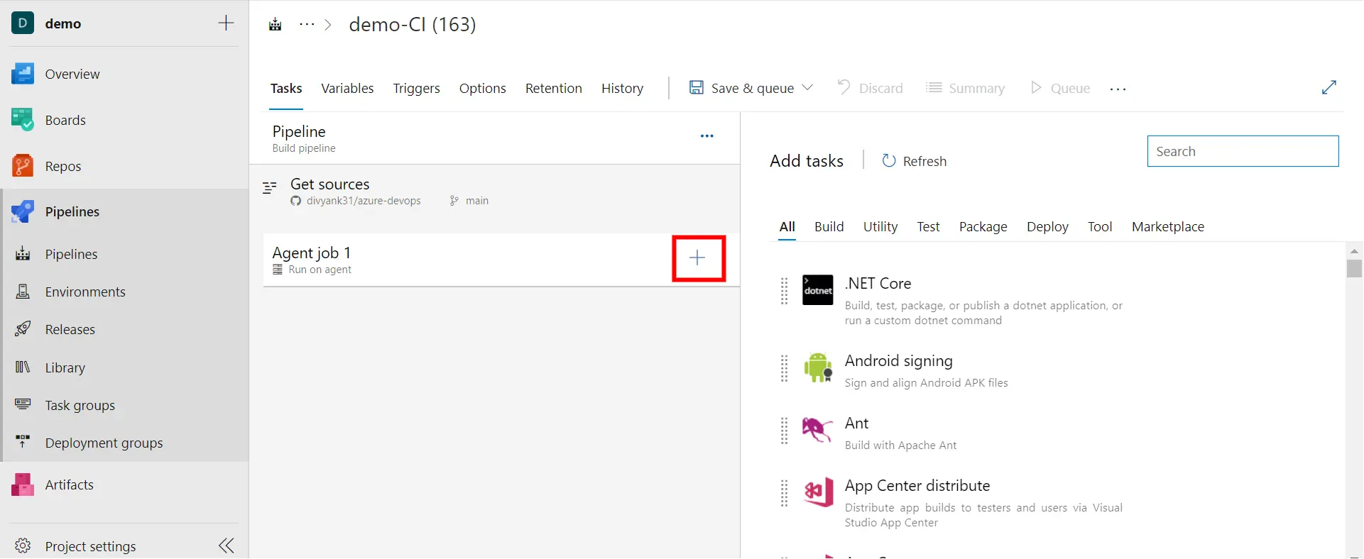Refresh the Add tasks list
This screenshot has height=559, width=1364.
915,161
